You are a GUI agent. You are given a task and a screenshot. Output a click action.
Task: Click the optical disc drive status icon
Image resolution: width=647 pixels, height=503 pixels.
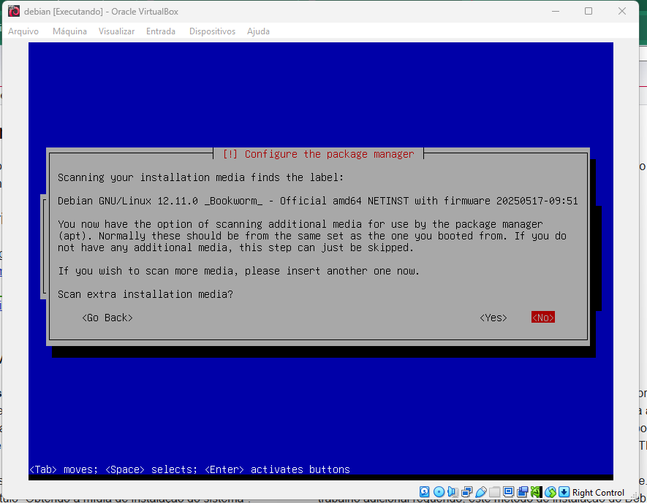point(439,492)
